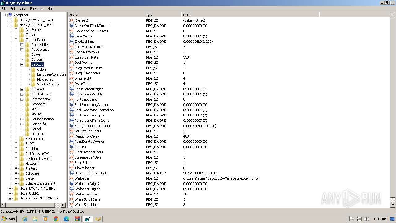The image size is (396, 223).
Task: Click the UserPreferencesMask binary value icon
Action: (72, 173)
